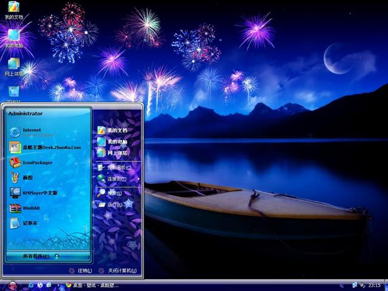Switch to 桌面 - 壁纸 taskbar window

pos(92,286)
